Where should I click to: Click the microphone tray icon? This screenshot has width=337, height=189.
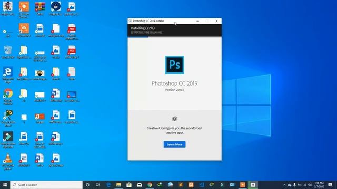click(x=294, y=185)
